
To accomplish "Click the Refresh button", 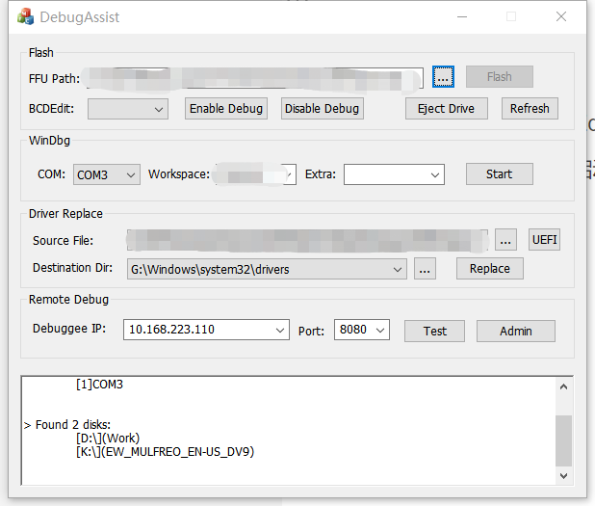I will (x=530, y=109).
